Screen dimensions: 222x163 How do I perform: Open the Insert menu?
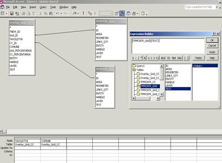click(32, 7)
